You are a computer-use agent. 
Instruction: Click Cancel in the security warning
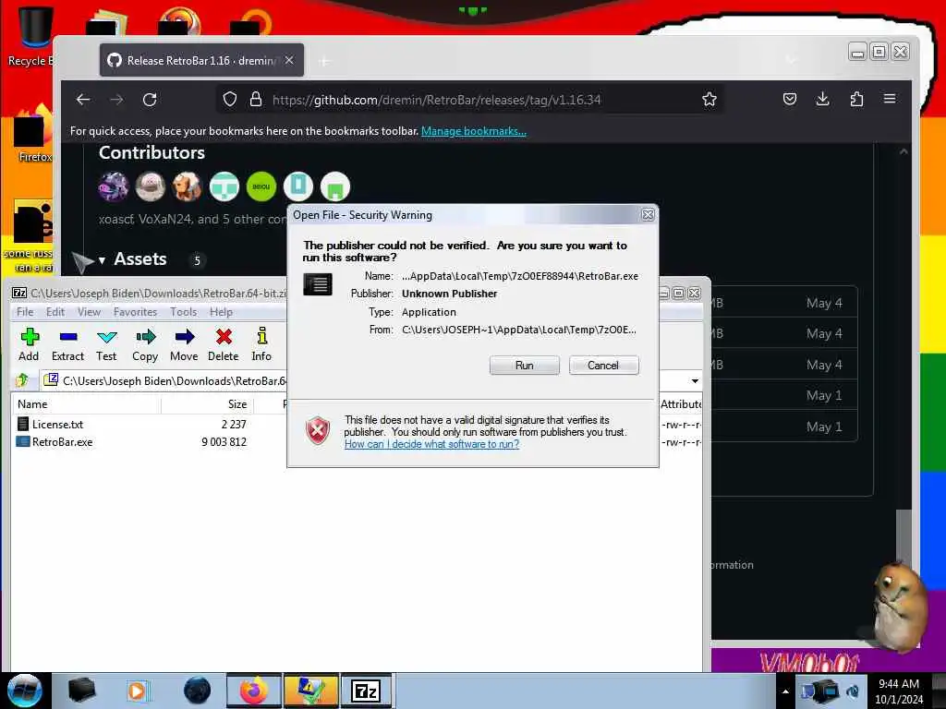(x=603, y=366)
